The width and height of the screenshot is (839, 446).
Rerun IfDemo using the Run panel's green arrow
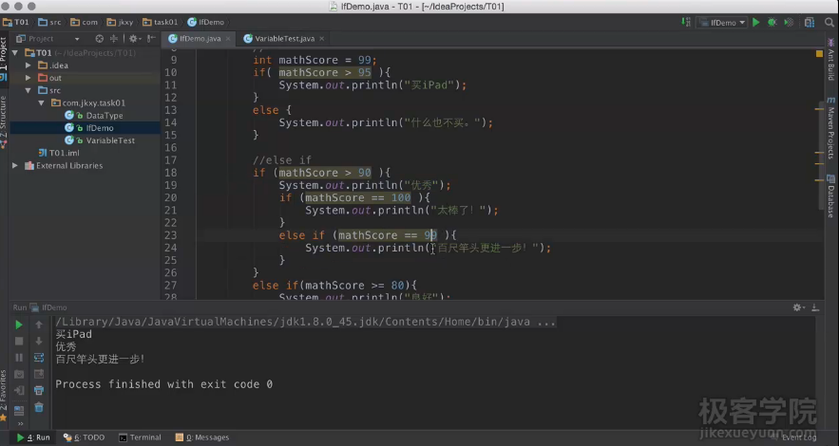(x=18, y=325)
